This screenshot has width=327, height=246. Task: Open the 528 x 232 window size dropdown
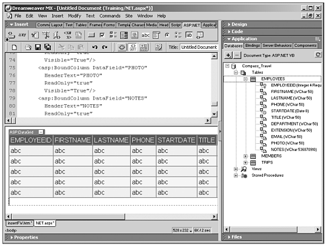(182, 230)
